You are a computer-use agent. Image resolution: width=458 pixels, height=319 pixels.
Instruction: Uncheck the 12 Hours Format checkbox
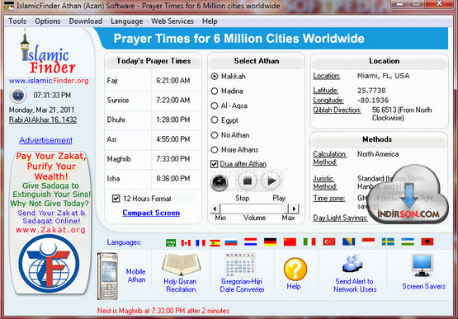click(x=116, y=199)
